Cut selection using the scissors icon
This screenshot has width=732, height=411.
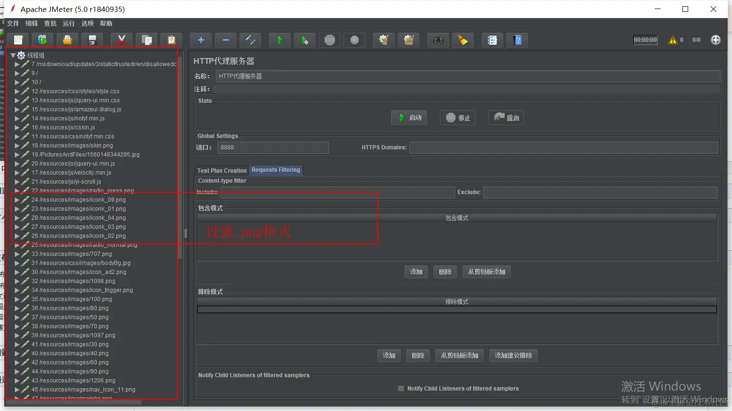coord(122,40)
